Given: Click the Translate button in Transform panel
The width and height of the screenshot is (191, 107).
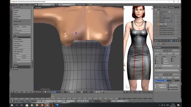Looking at the screenshot, I should pyautogui.click(x=22, y=10).
